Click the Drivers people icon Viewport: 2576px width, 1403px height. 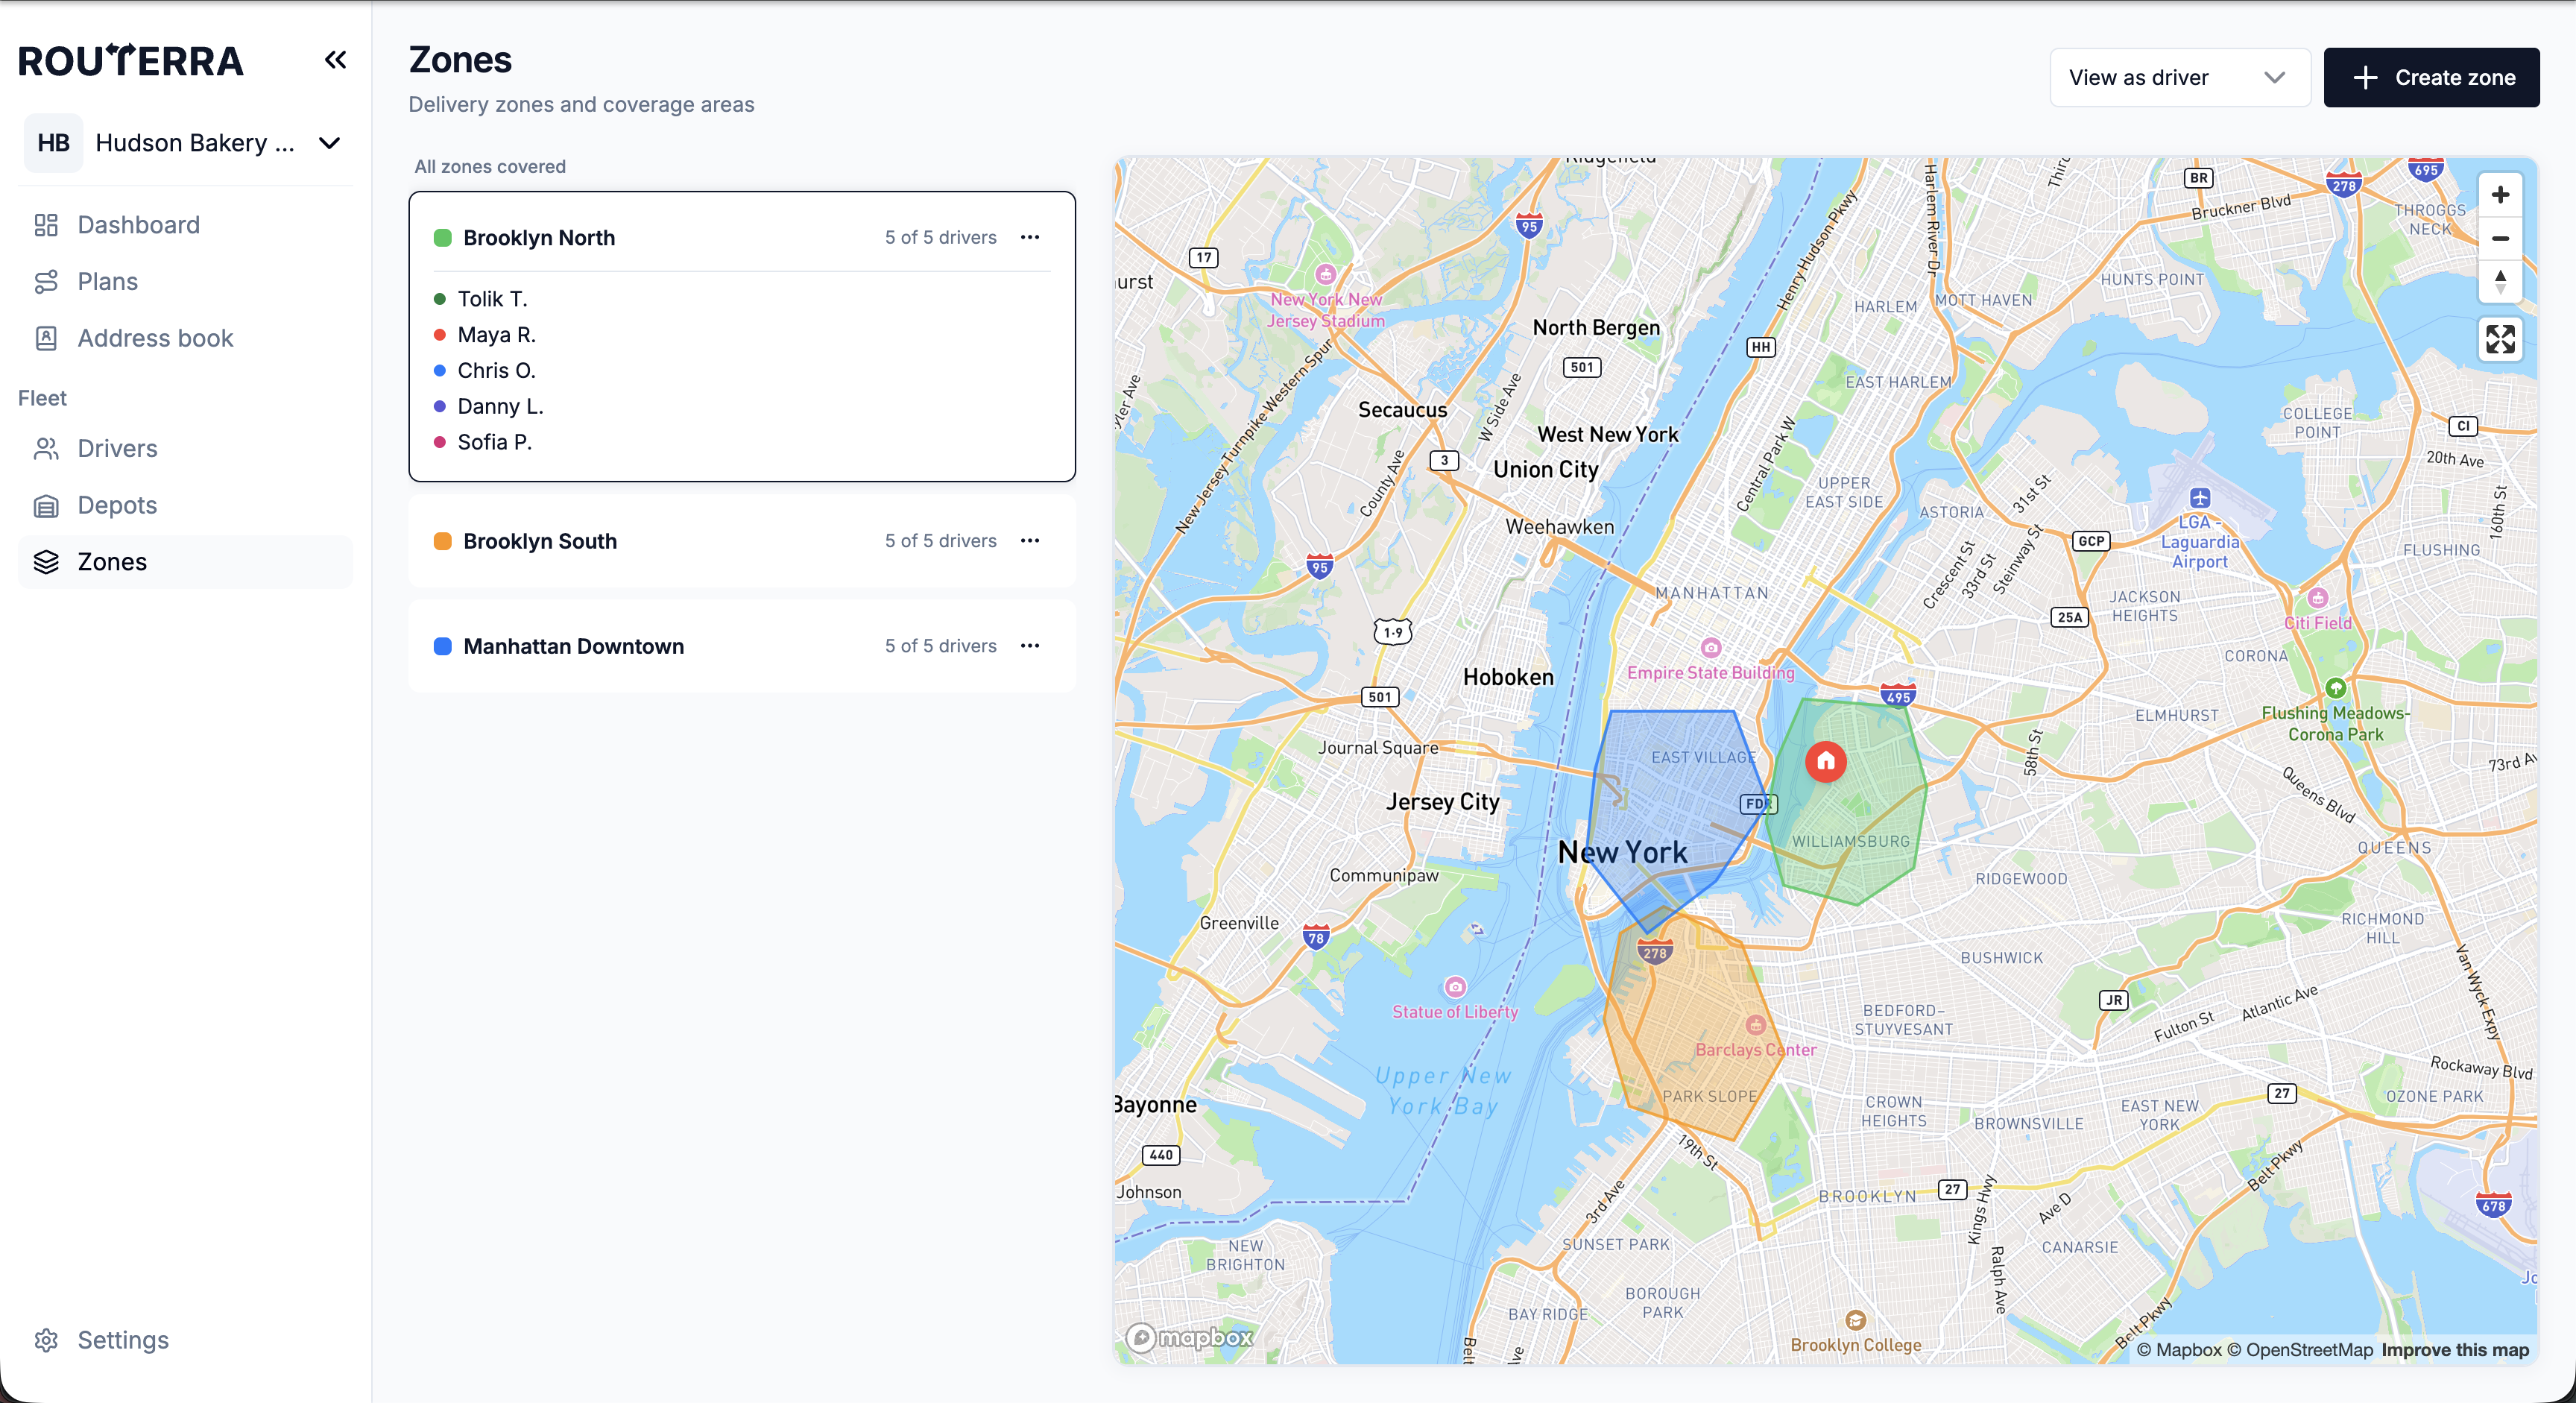(46, 449)
